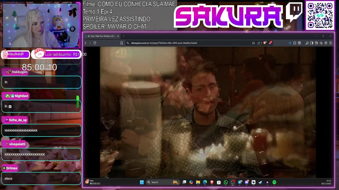The width and height of the screenshot is (339, 190).
Task: Open a new tab with the plus button
Action: coord(124,36)
